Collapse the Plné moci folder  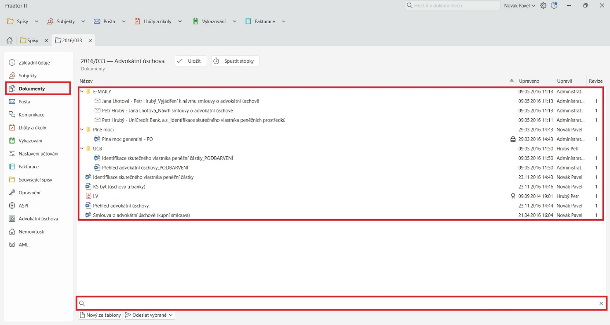coord(82,129)
